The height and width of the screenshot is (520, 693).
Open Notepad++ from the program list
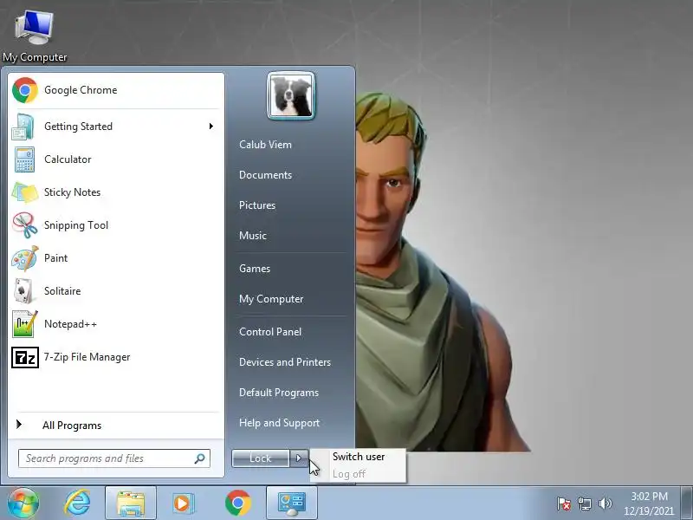point(115,324)
